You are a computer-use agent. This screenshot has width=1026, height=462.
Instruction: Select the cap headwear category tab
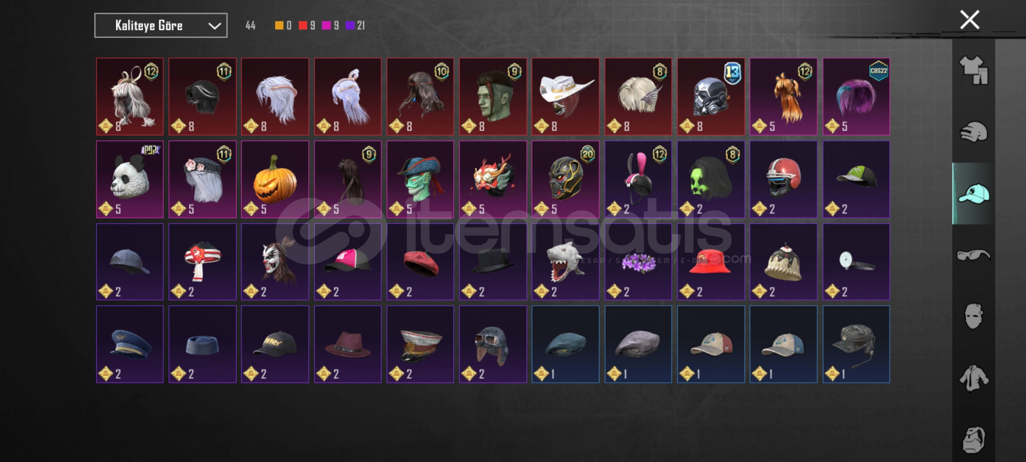(x=973, y=193)
